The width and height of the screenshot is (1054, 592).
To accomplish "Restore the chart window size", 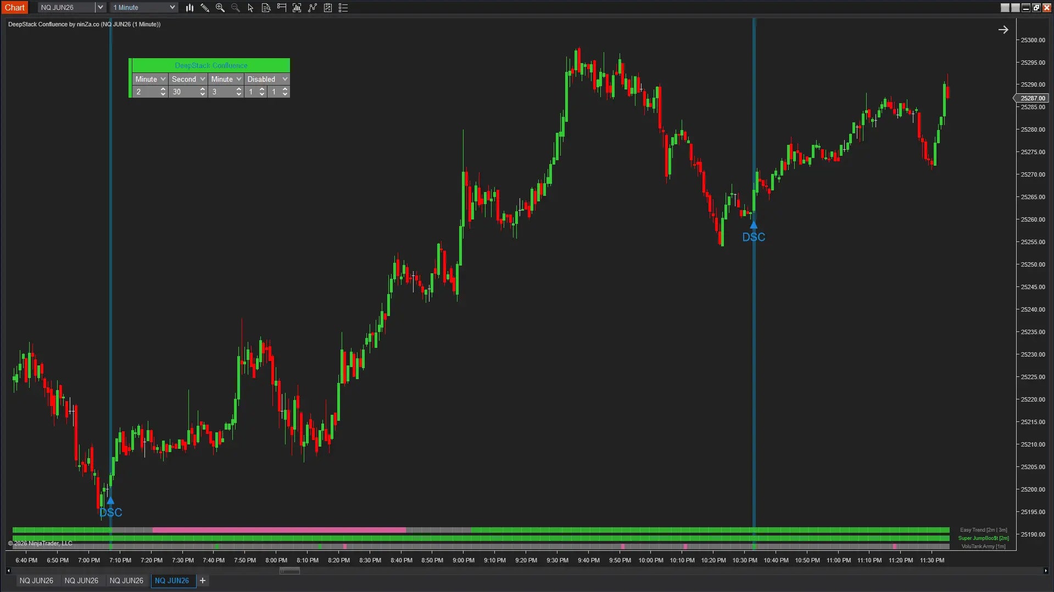I will tap(1036, 8).
